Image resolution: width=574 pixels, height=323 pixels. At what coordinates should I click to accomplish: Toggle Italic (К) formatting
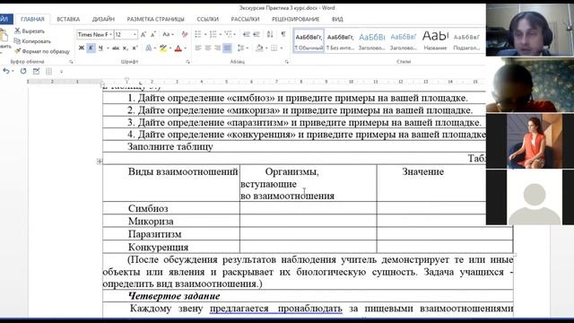pyautogui.click(x=91, y=48)
